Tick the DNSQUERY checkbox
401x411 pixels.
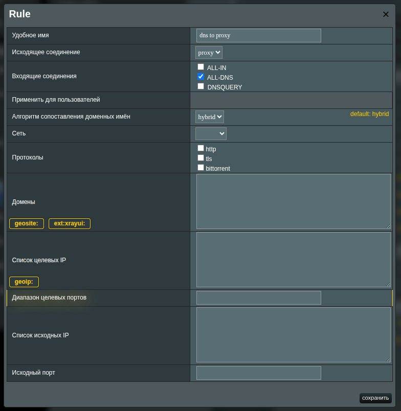(x=201, y=86)
